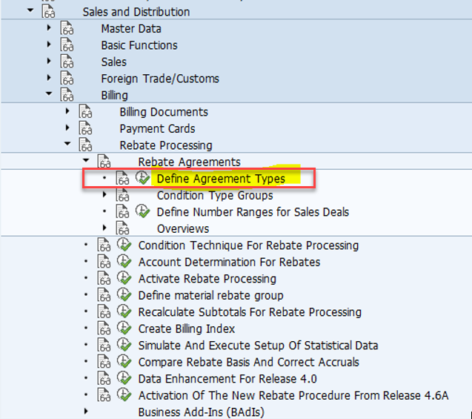Open documentation icon for Rebate Processing
The width and height of the screenshot is (472, 419).
(x=85, y=145)
